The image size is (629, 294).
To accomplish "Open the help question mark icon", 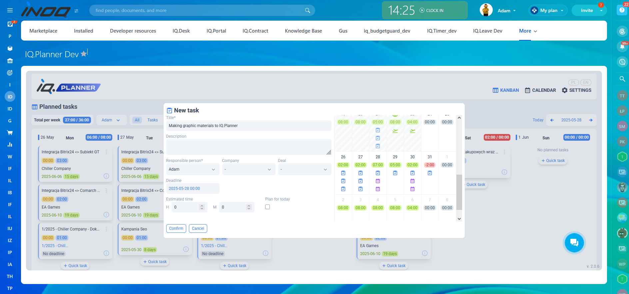I will click(622, 10).
